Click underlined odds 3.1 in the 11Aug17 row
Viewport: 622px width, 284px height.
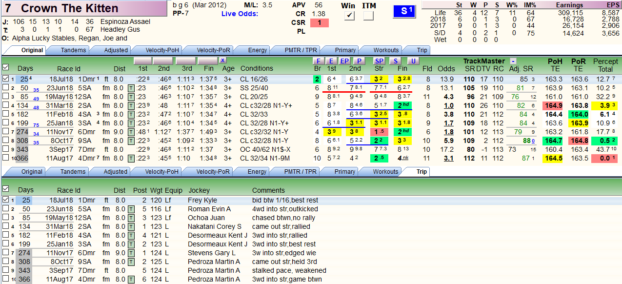click(449, 158)
